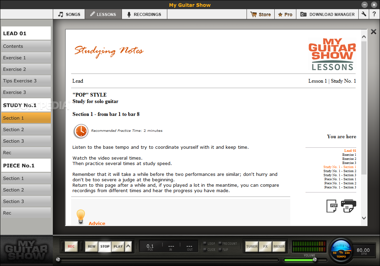Adjust the volume slider handle

click(x=315, y=260)
